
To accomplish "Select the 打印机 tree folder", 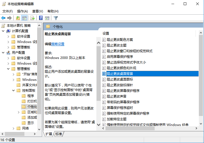I will (x=32, y=101).
